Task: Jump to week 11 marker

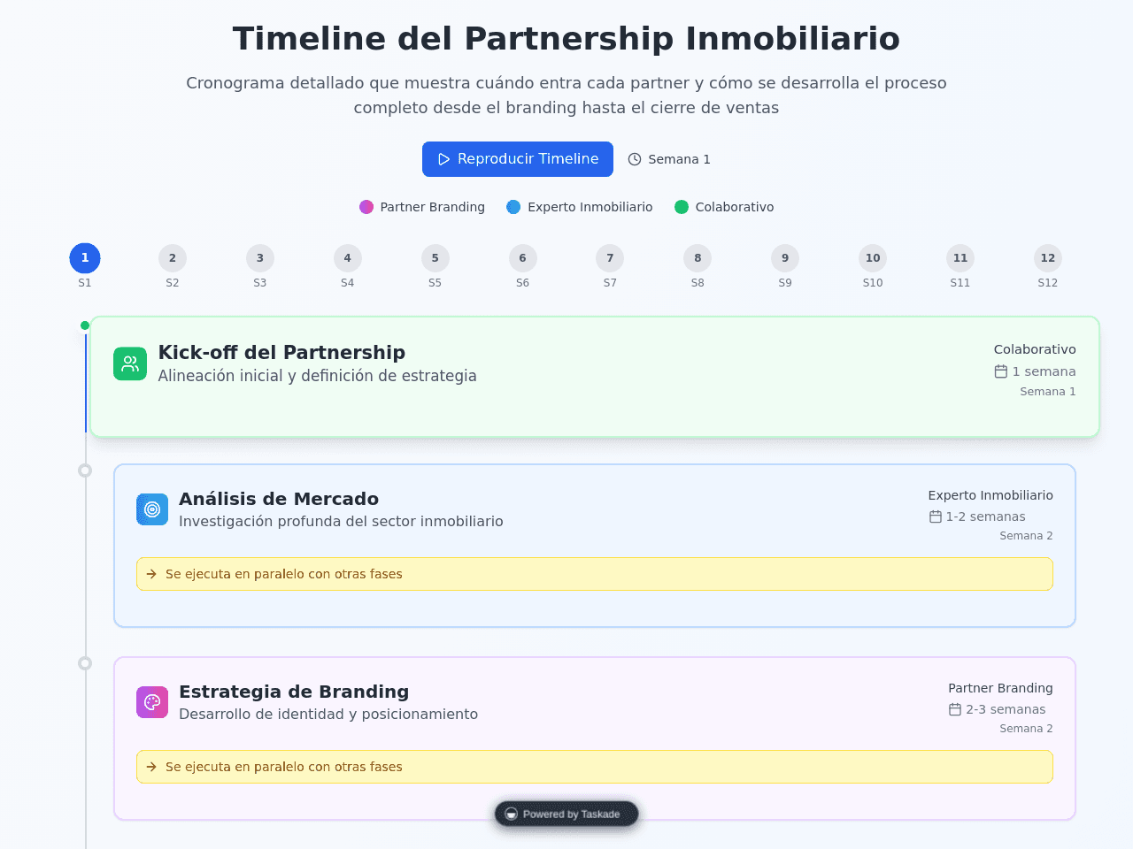Action: tap(960, 258)
